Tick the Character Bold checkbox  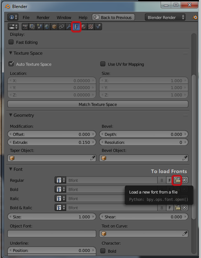pyautogui.click(x=103, y=251)
